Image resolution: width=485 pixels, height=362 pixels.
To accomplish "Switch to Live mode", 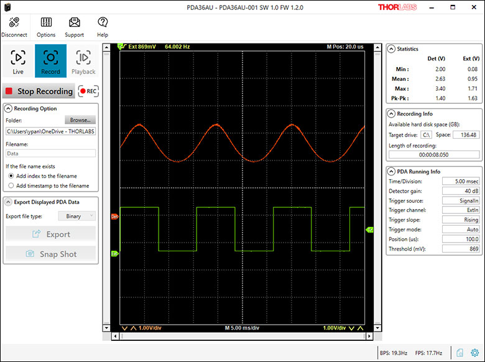I will pos(18,61).
